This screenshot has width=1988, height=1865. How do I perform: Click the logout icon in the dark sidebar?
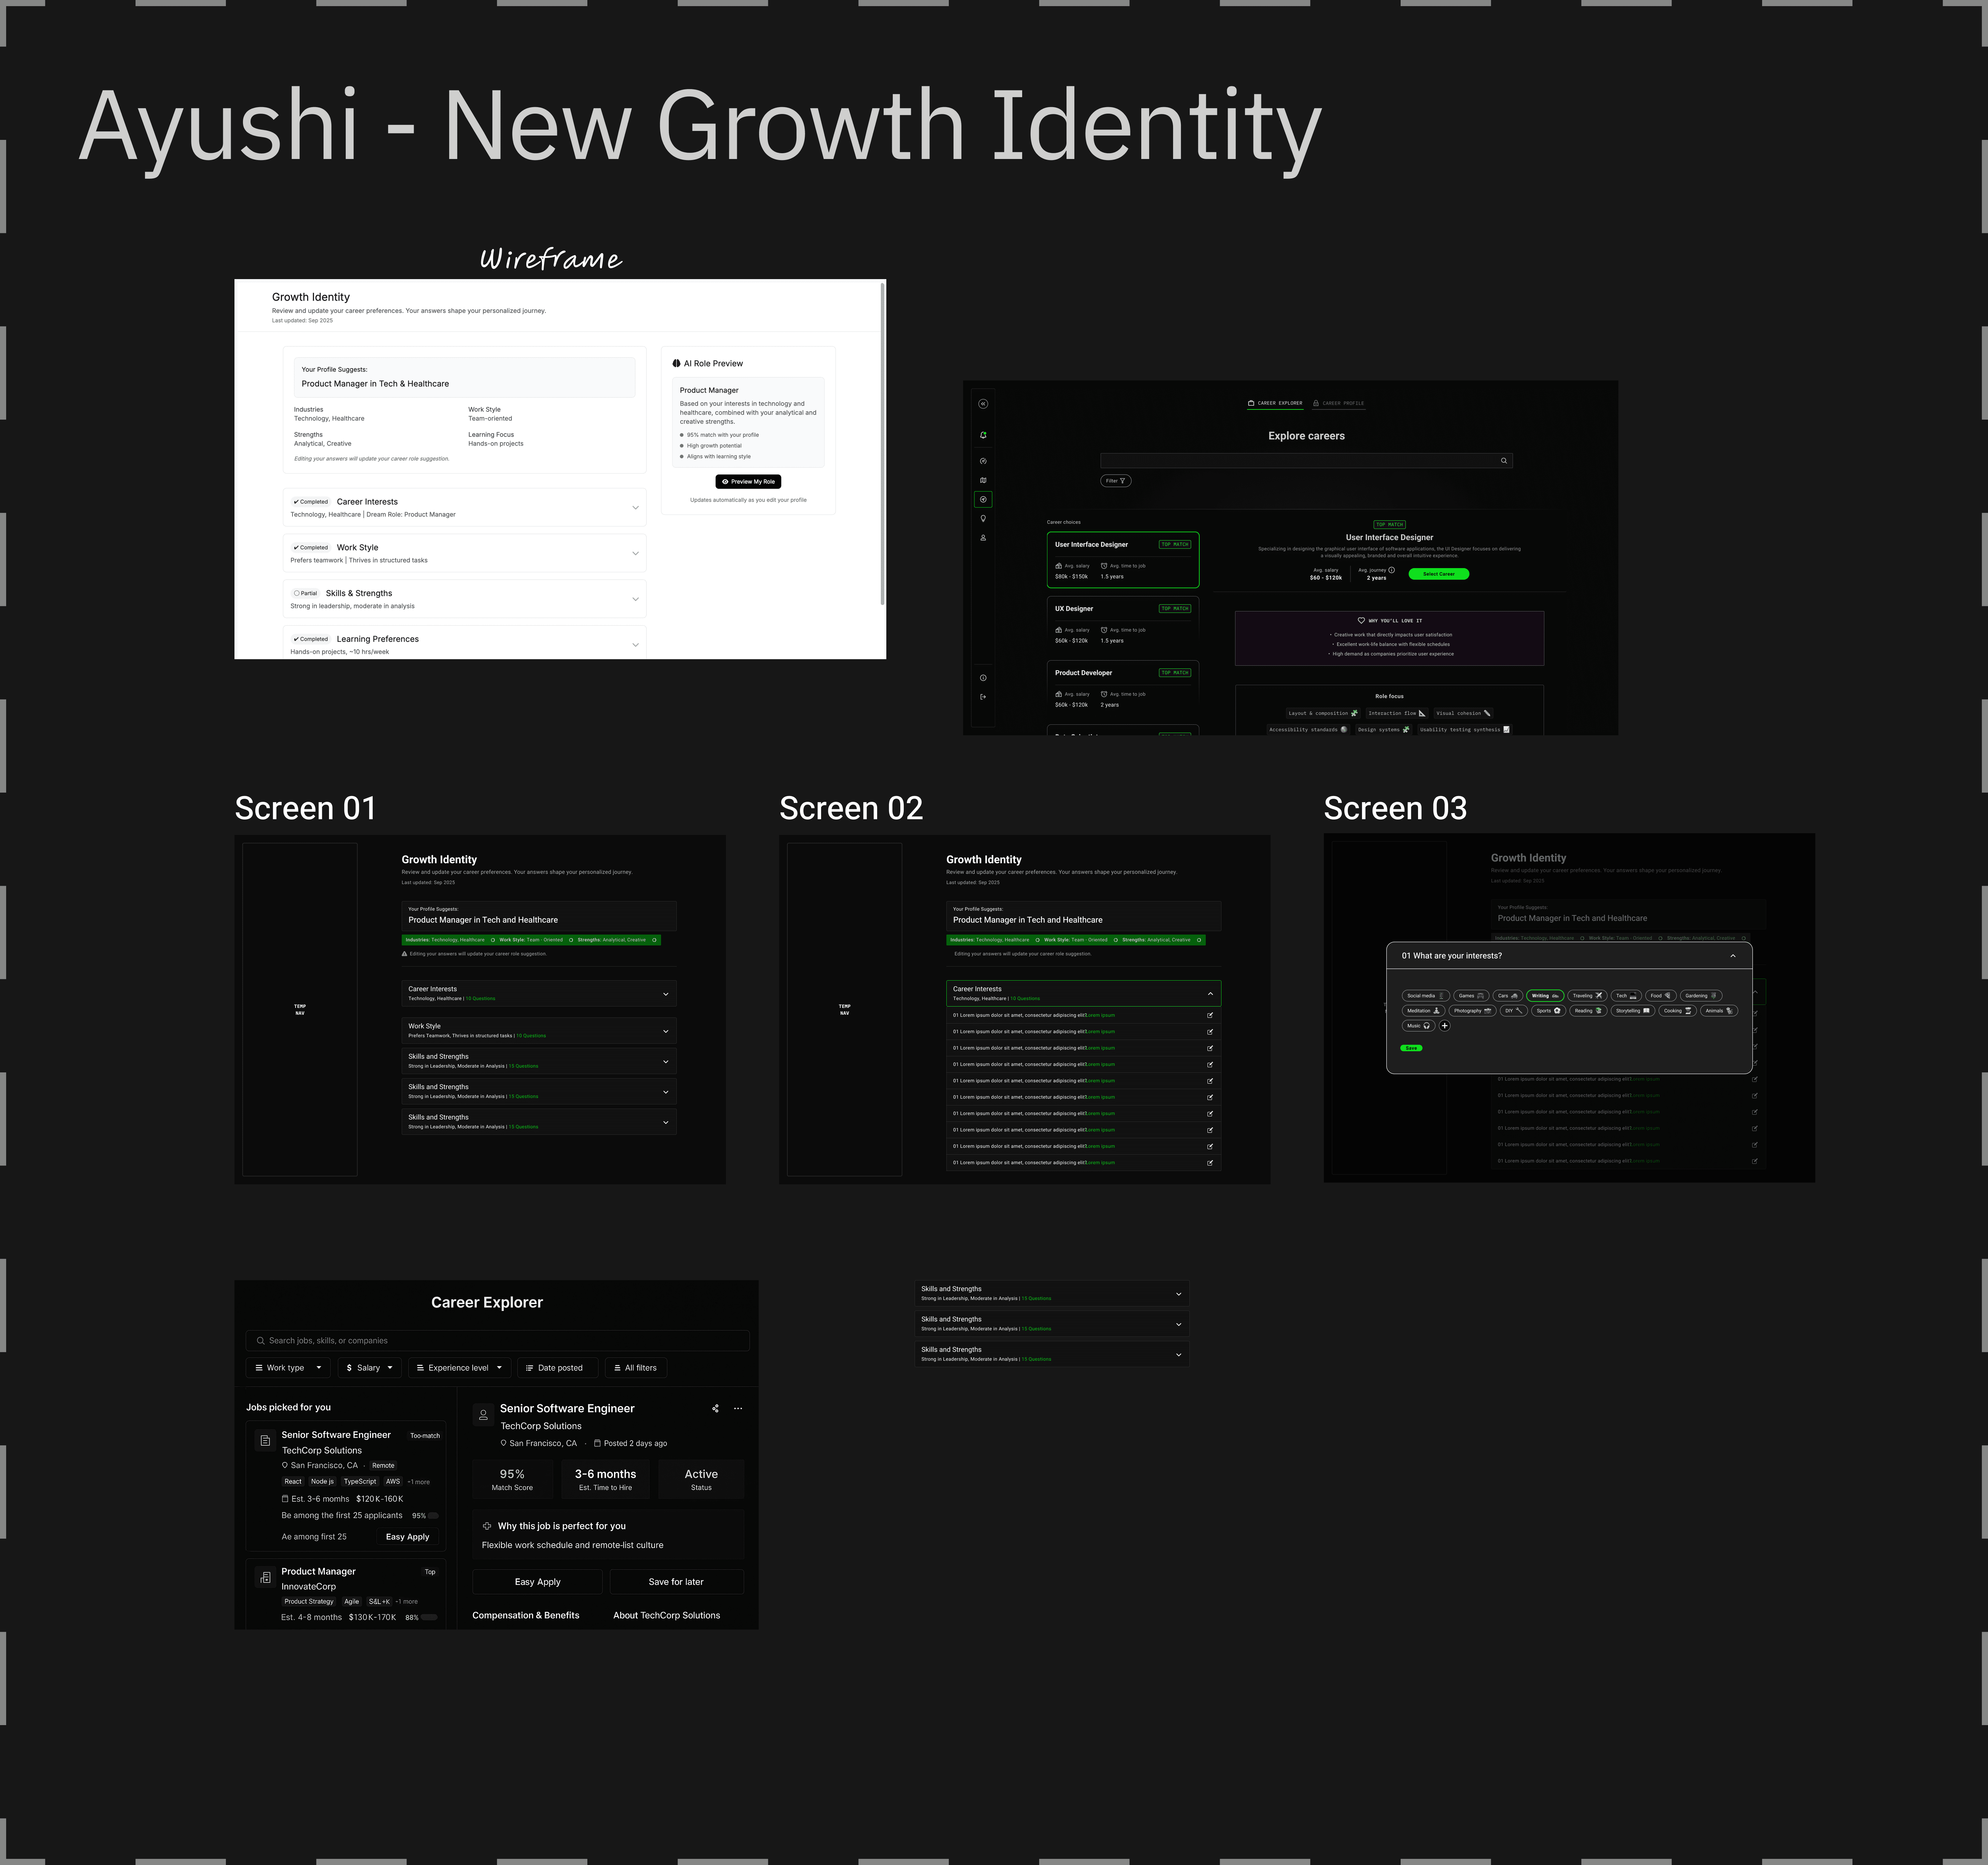tap(983, 697)
